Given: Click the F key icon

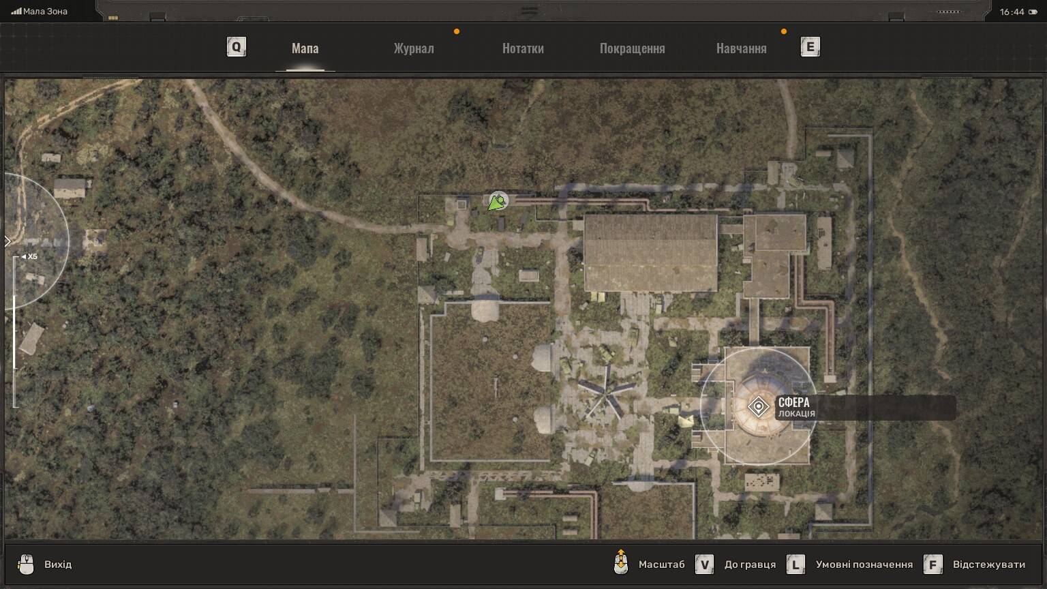Looking at the screenshot, I should [933, 564].
